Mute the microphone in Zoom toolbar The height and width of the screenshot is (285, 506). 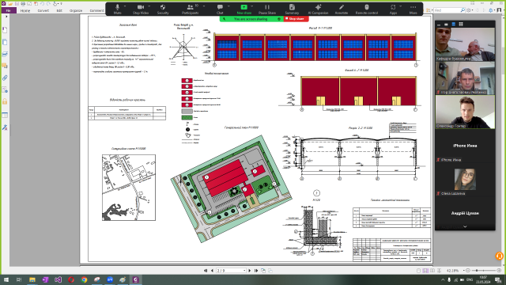(118, 9)
